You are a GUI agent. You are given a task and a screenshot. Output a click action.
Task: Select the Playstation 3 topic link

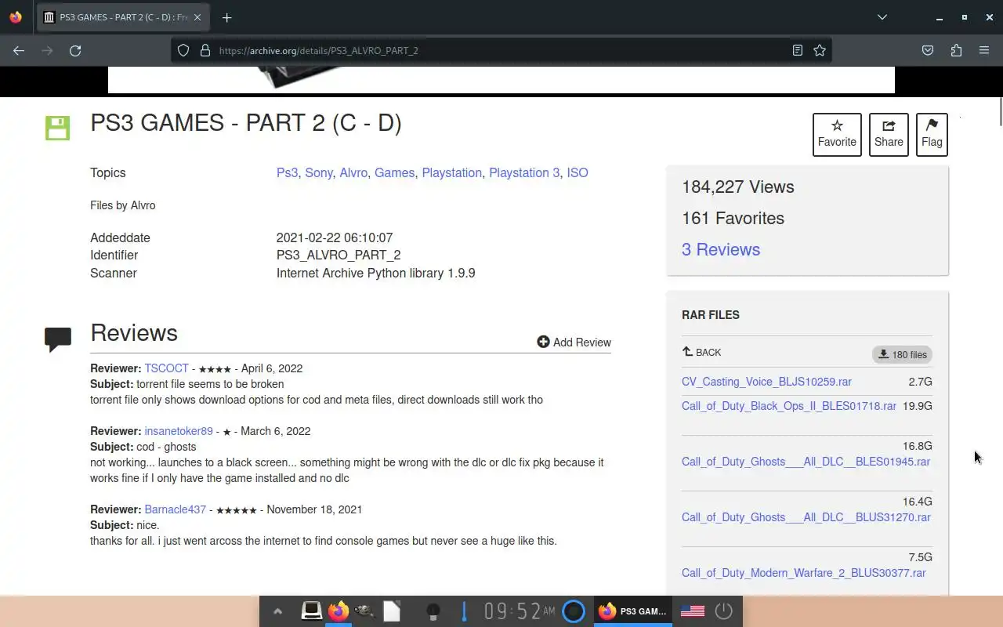(x=524, y=172)
